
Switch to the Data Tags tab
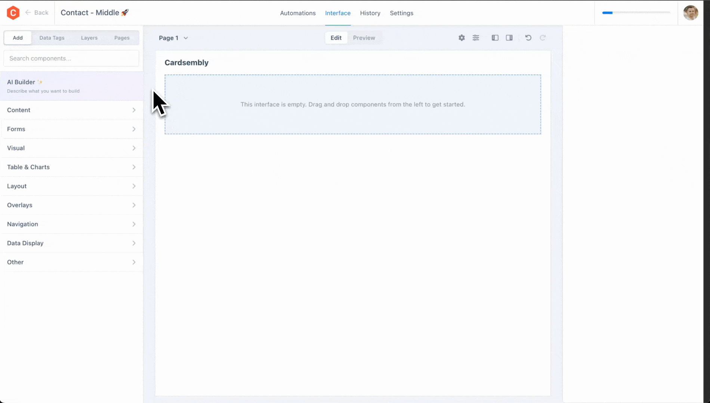click(x=52, y=38)
